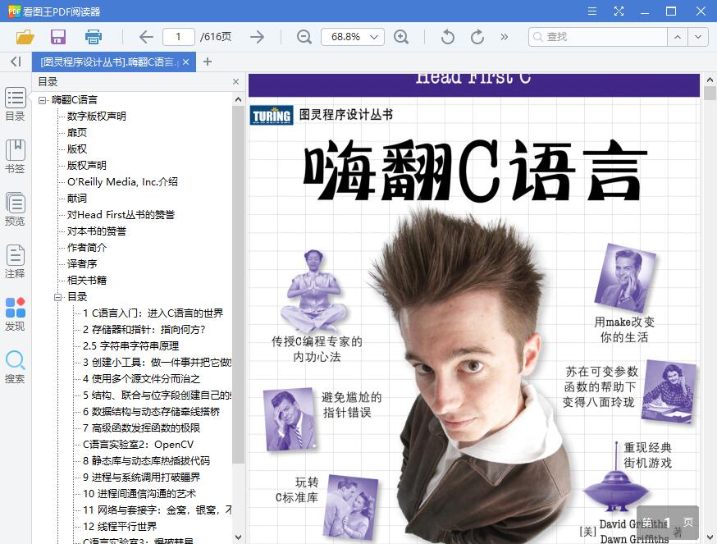Close the 目录 outline panel
The image size is (717, 544).
click(235, 81)
